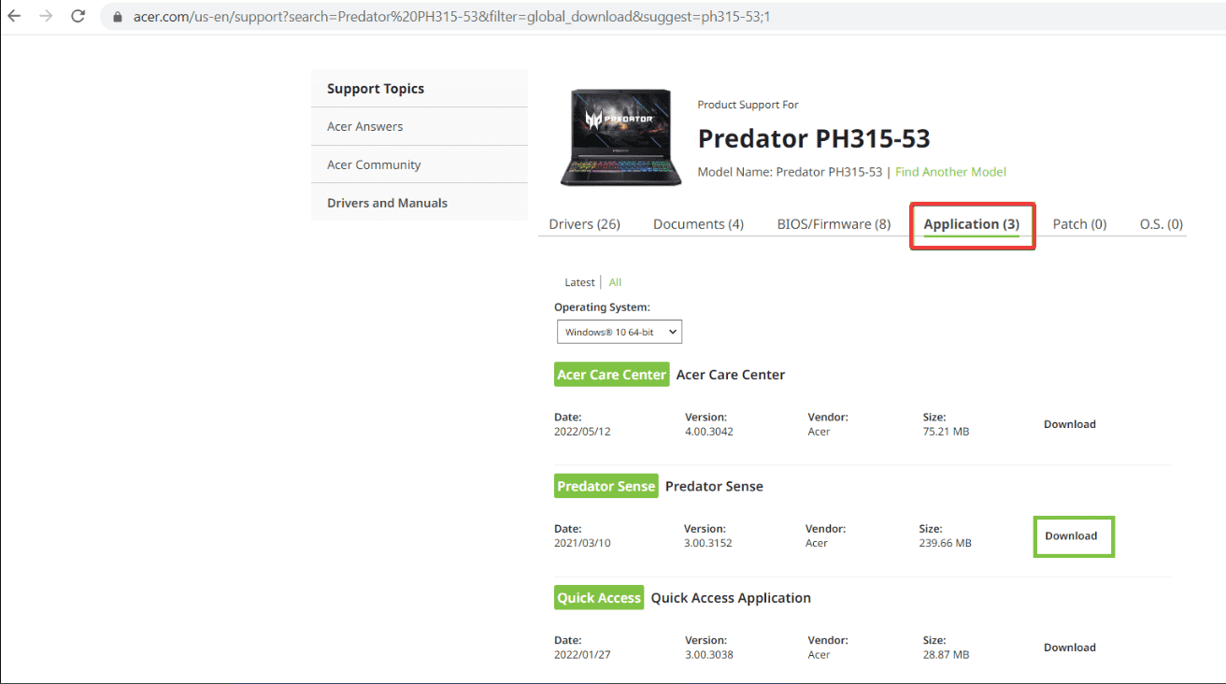The width and height of the screenshot is (1226, 684).
Task: Toggle the Application tab filter
Action: tap(972, 223)
